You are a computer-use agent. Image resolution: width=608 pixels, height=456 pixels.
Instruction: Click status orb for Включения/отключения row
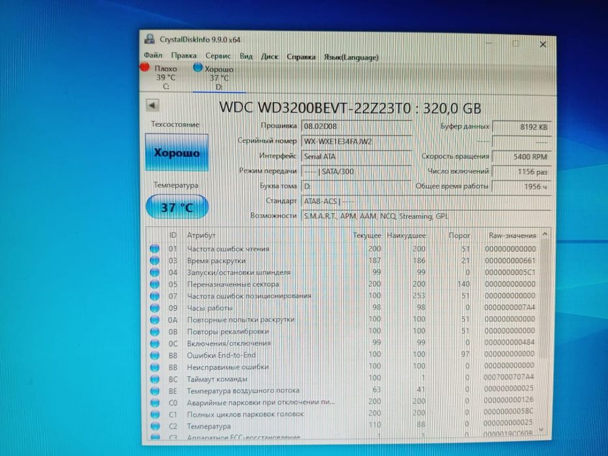point(154,343)
